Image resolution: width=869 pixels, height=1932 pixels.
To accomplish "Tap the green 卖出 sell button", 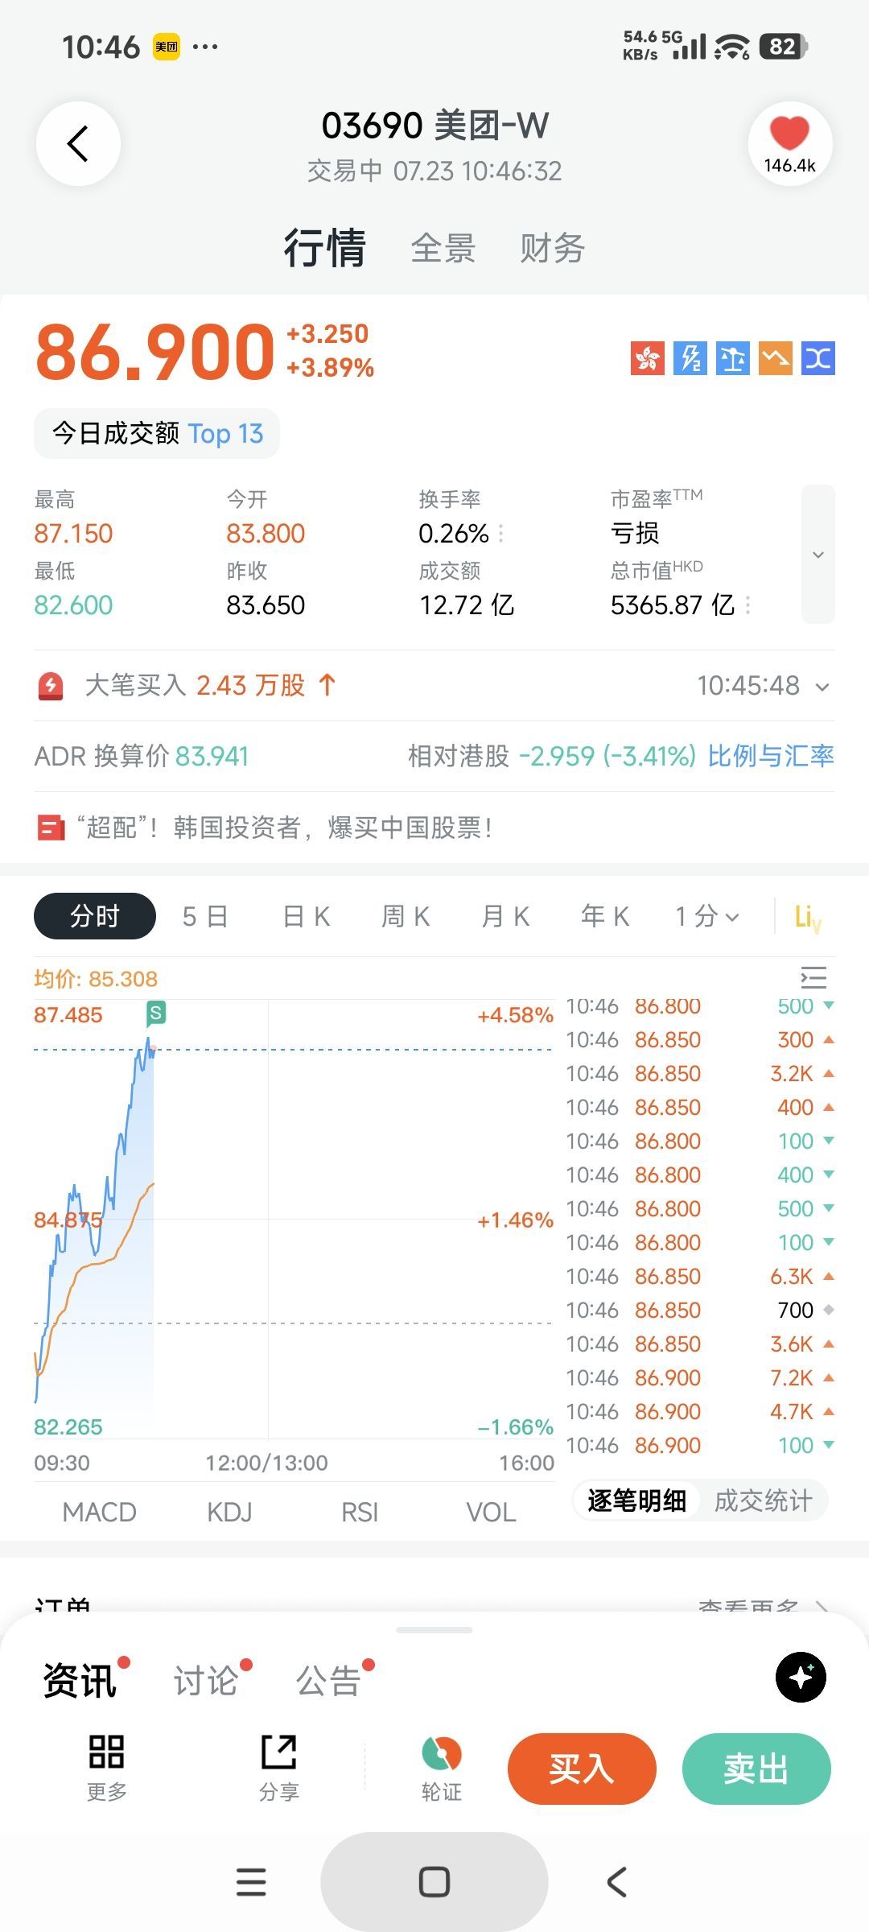I will click(756, 1769).
